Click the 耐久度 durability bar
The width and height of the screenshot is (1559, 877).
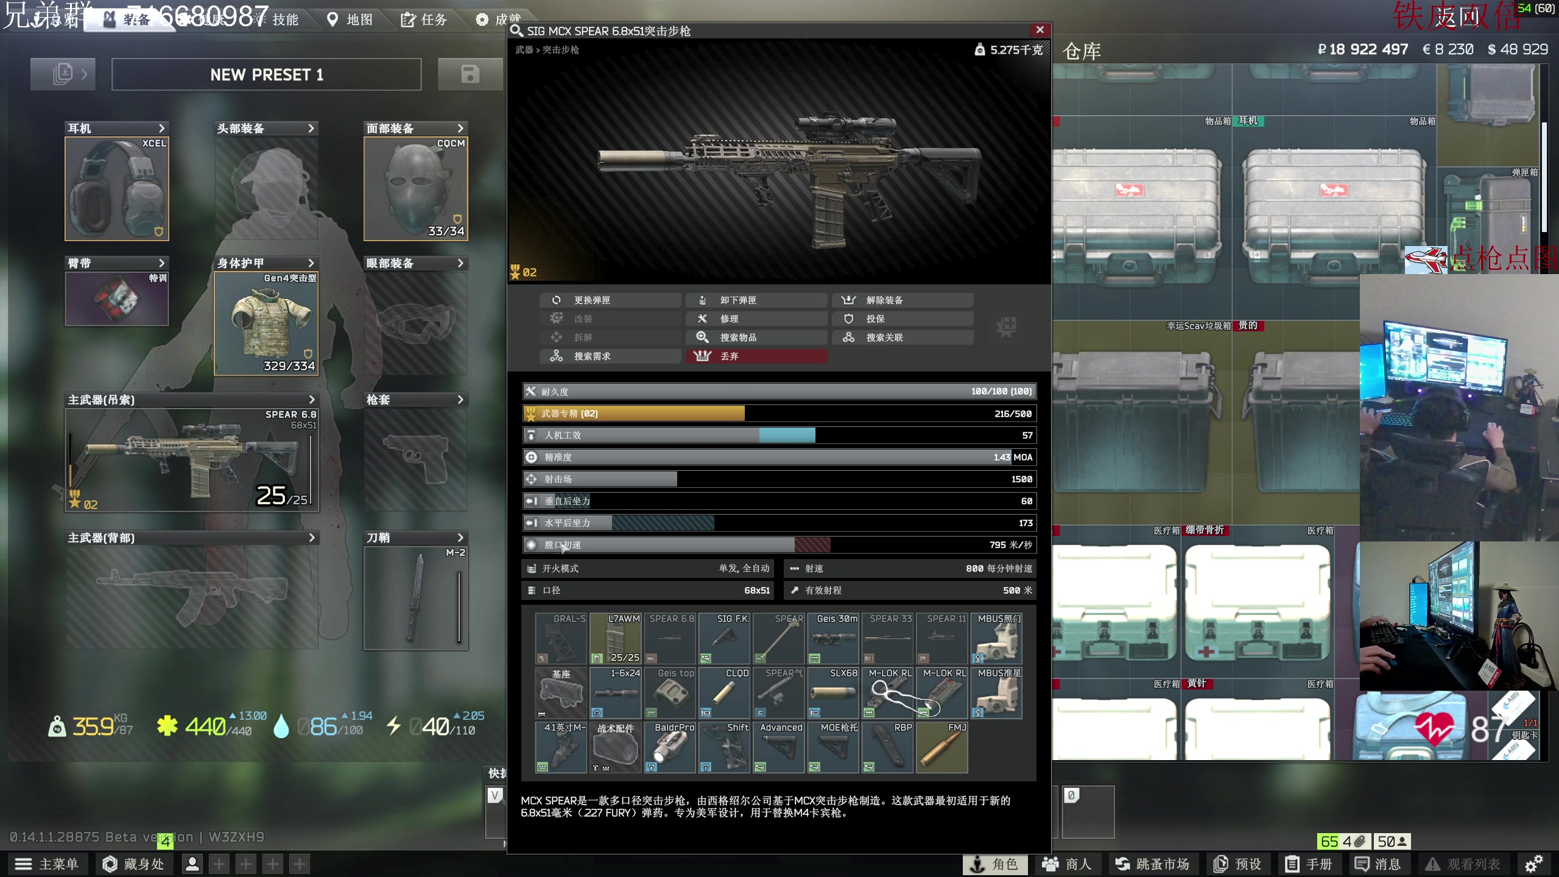[779, 392]
